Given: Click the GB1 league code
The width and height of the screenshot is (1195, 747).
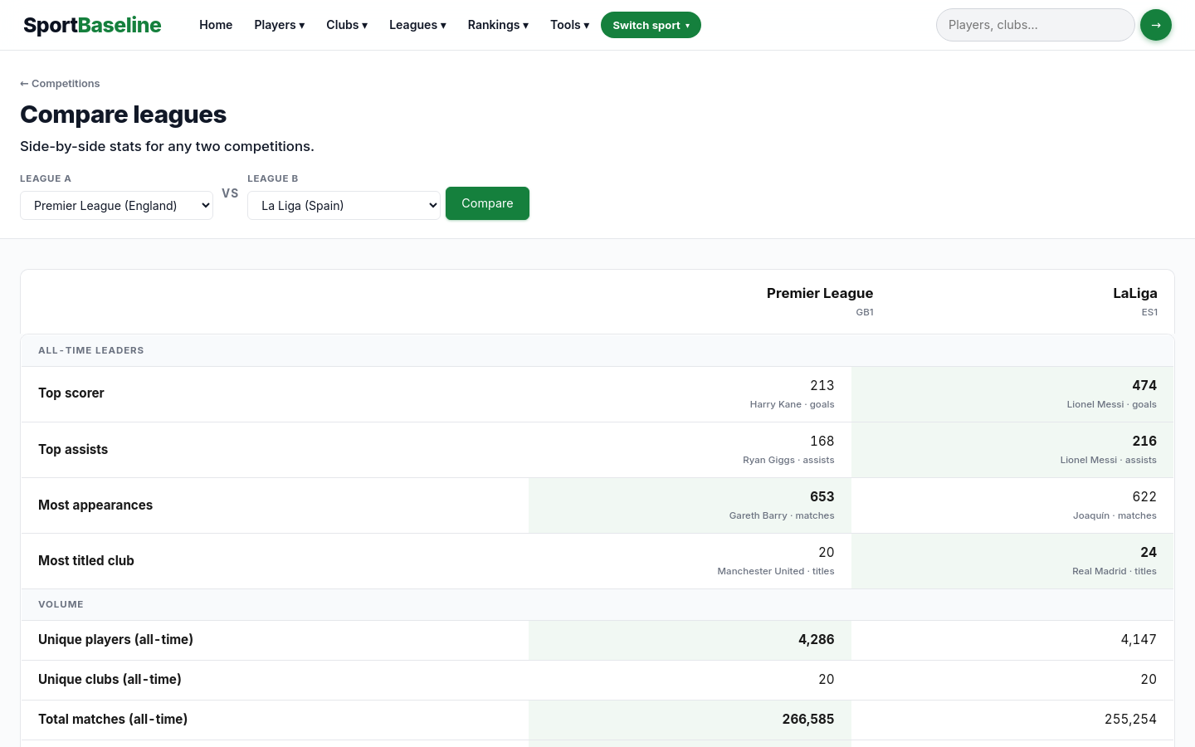Looking at the screenshot, I should pyautogui.click(x=865, y=312).
